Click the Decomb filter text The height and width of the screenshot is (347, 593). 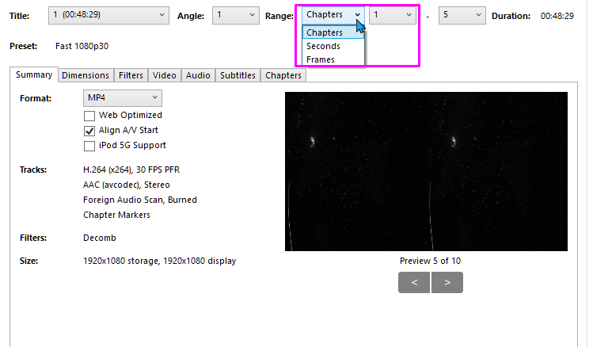pyautogui.click(x=100, y=238)
